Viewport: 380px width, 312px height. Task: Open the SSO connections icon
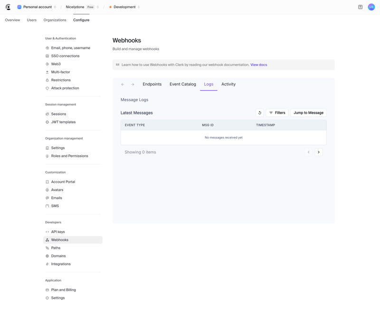[47, 56]
